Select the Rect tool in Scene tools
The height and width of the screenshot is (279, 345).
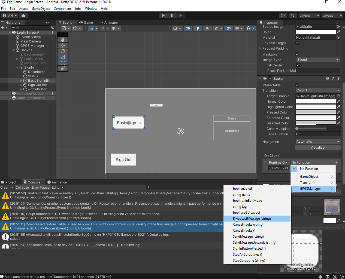[x=62, y=63]
